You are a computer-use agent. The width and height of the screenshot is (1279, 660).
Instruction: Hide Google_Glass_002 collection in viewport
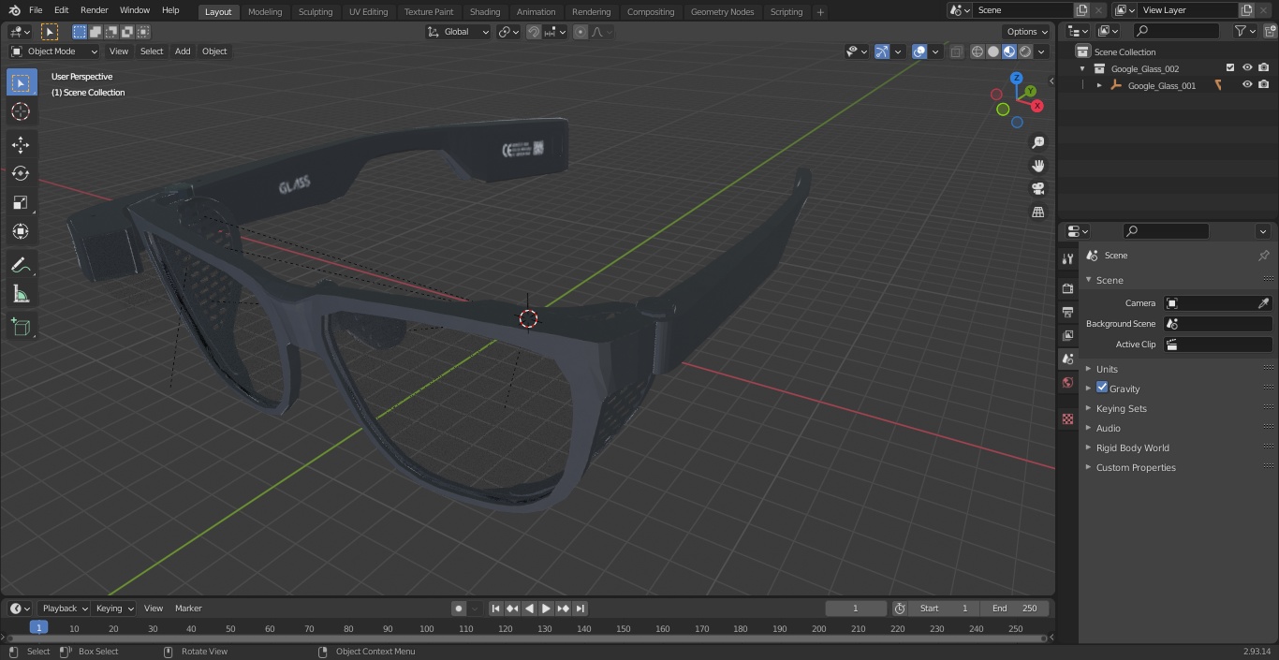tap(1247, 68)
